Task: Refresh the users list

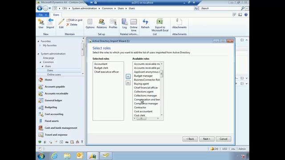Action: point(145,24)
